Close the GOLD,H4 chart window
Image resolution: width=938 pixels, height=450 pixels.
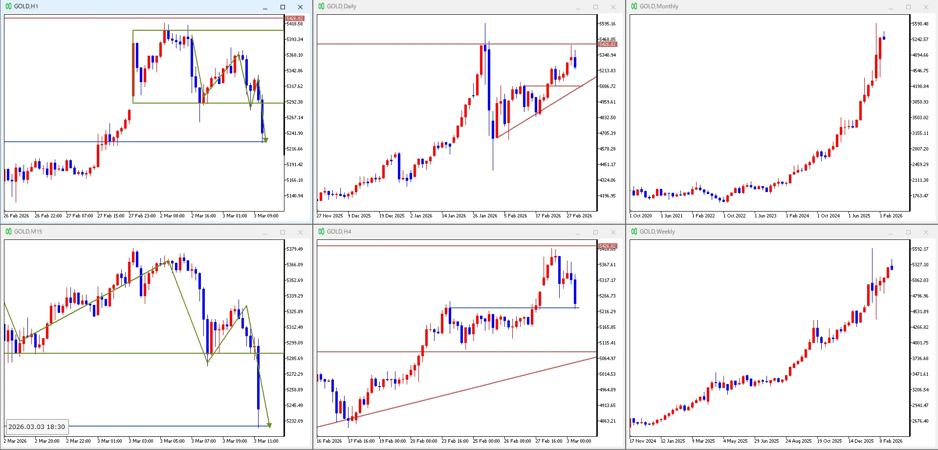tap(613, 232)
